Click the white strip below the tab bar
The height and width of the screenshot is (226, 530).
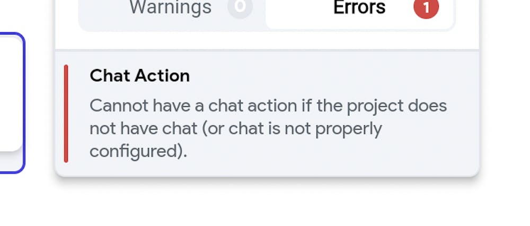pyautogui.click(x=267, y=41)
